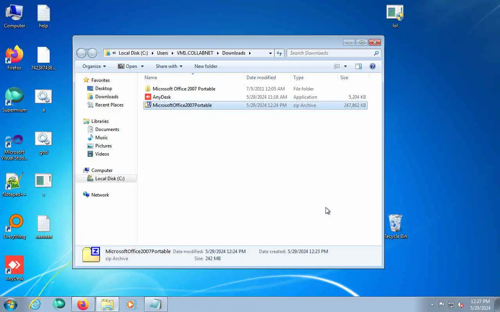Open Supermium from the taskbar

tap(59, 304)
